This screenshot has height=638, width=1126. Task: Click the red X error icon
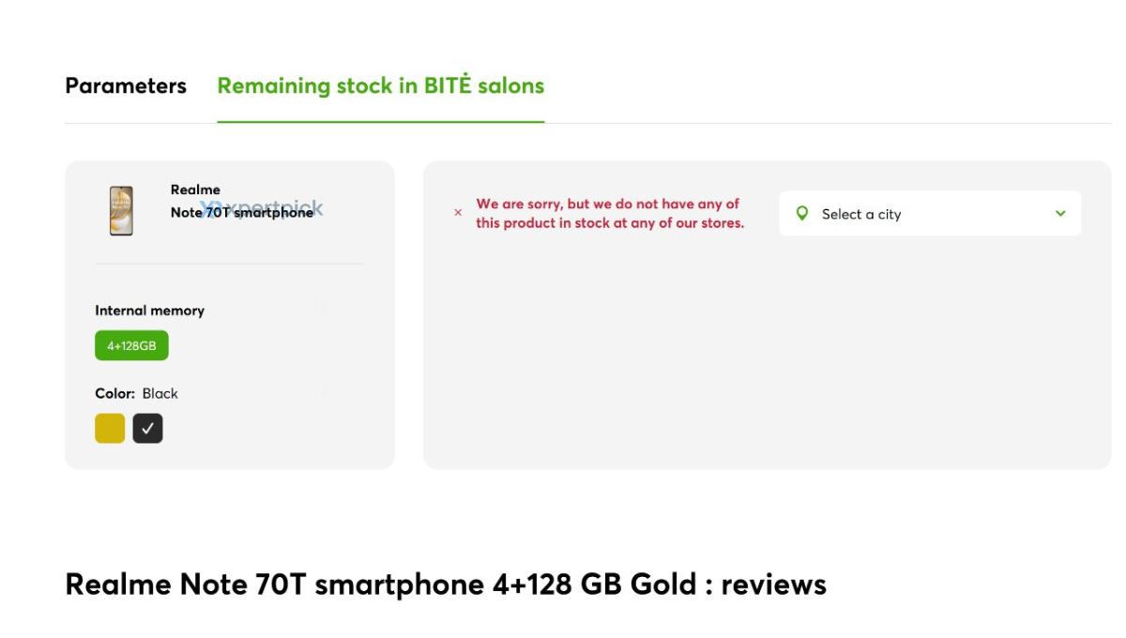pyautogui.click(x=458, y=213)
